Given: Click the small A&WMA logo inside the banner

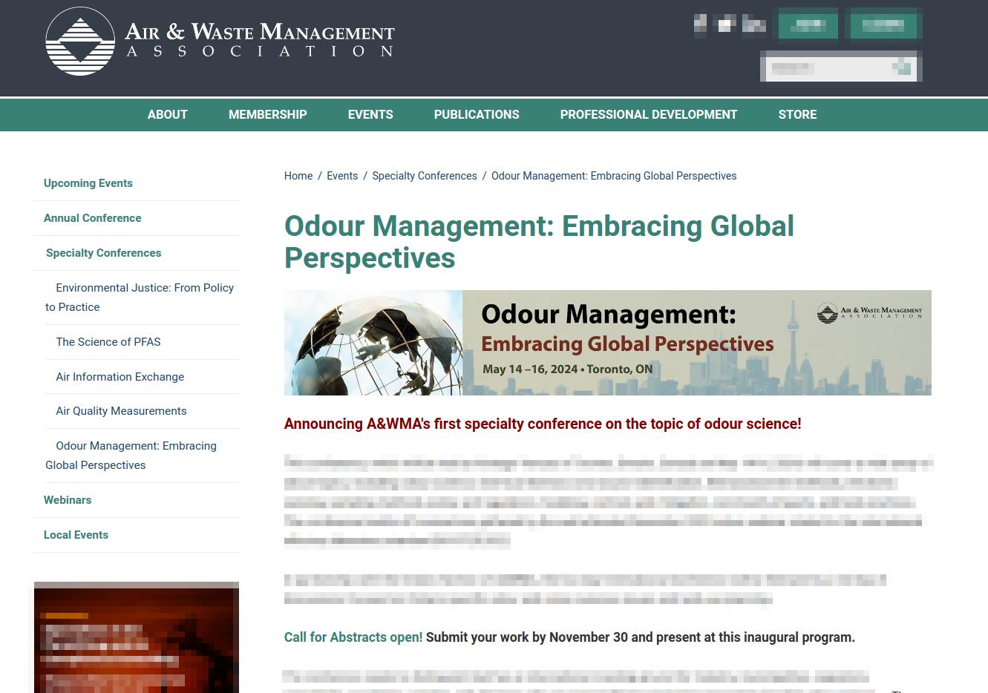Looking at the screenshot, I should (x=869, y=313).
